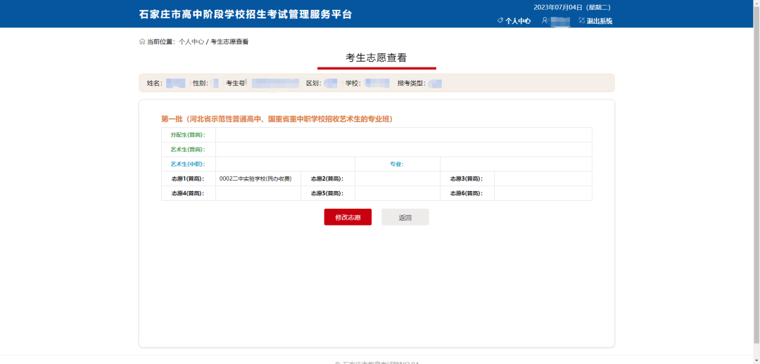Click the 考生号 label in info bar
Viewport: 760px width, 364px height.
click(236, 83)
